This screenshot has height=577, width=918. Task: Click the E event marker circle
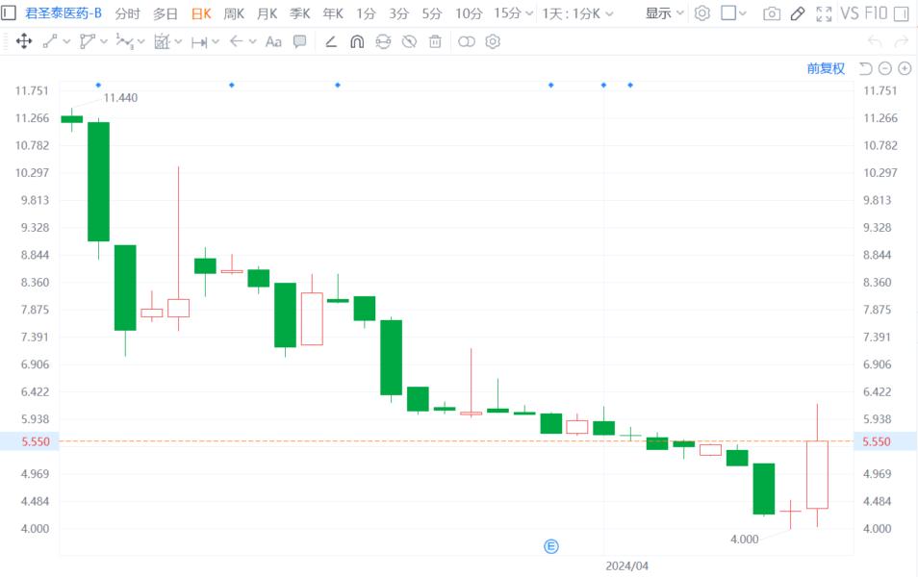(x=551, y=546)
